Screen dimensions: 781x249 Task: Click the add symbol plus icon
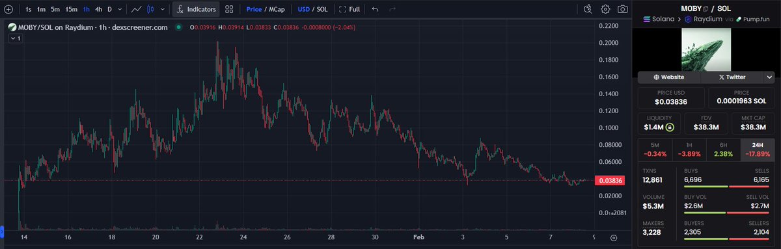coord(8,9)
